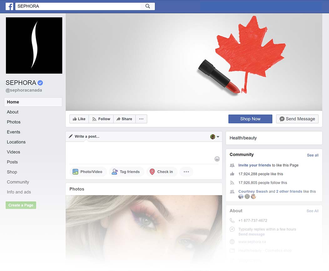Open Courtney Swash's profile link
This screenshot has width=329, height=271.
point(253,192)
